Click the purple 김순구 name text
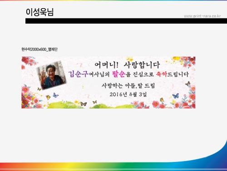The width and height of the screenshot is (227, 171). [x=78, y=74]
